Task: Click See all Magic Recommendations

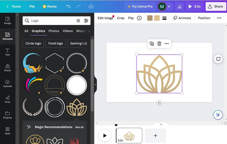Action: point(79,127)
